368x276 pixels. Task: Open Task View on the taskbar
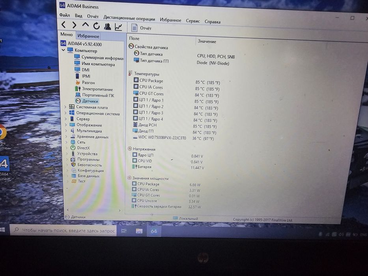coord(124,231)
